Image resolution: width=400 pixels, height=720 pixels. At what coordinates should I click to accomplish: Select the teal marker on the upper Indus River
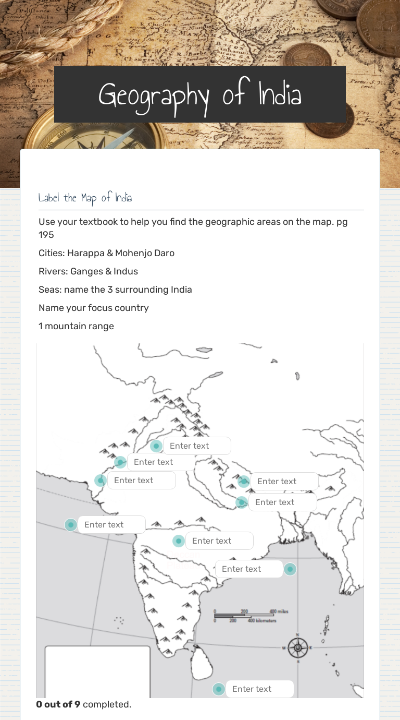(x=120, y=462)
